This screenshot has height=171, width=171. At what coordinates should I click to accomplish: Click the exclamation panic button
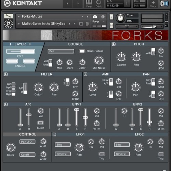[x=127, y=3]
